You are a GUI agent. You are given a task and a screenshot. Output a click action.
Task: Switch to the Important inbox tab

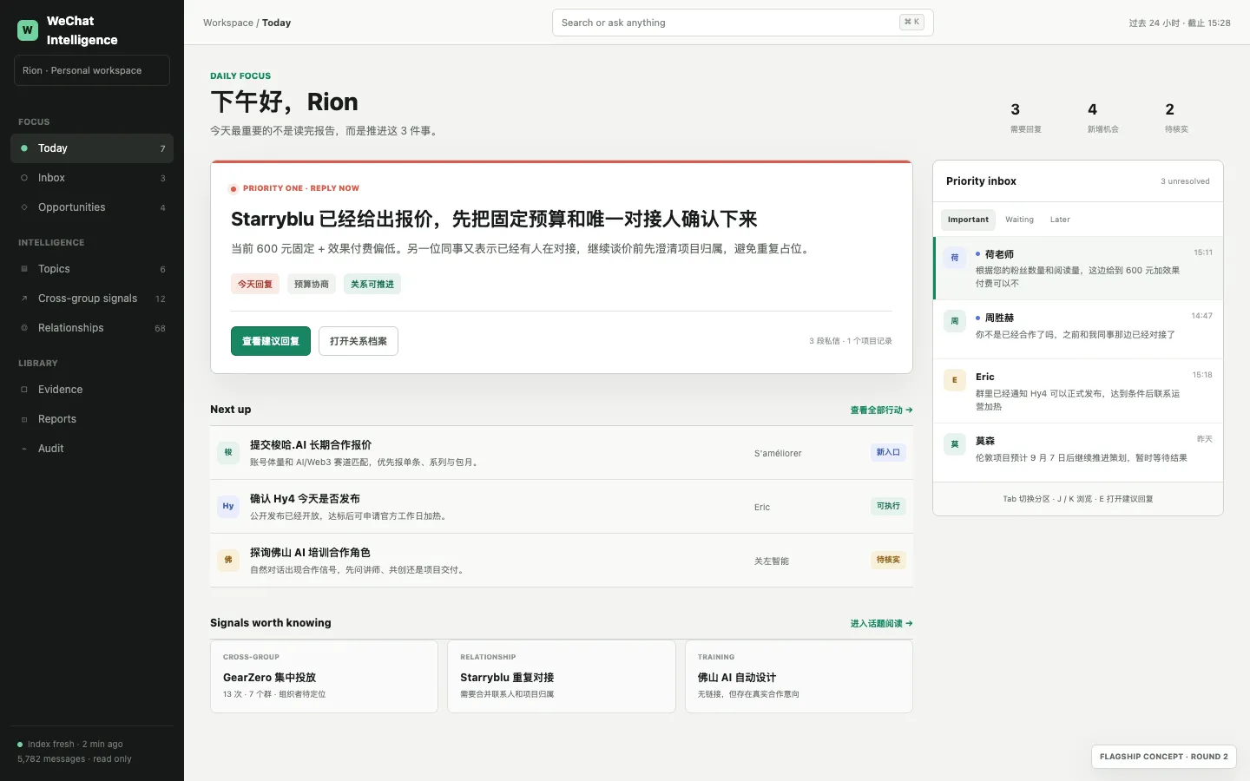pyautogui.click(x=968, y=220)
